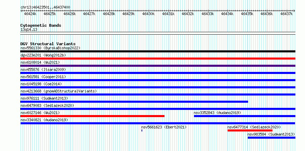
Task: Open the nsv1045198 (Coe2014) label
Action: [41, 84]
